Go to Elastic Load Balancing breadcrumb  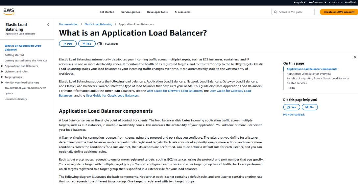point(98,24)
